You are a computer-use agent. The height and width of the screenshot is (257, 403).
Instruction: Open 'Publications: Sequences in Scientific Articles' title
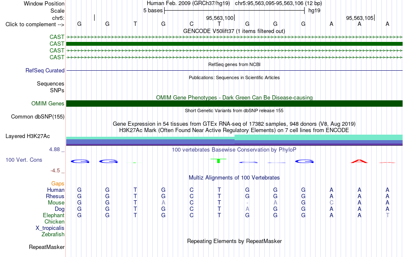point(234,77)
